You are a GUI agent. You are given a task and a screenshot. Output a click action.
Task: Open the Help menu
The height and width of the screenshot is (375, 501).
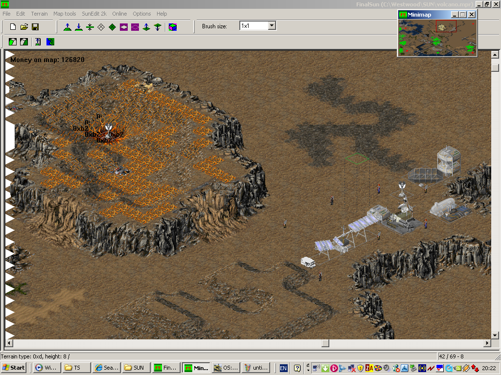161,14
